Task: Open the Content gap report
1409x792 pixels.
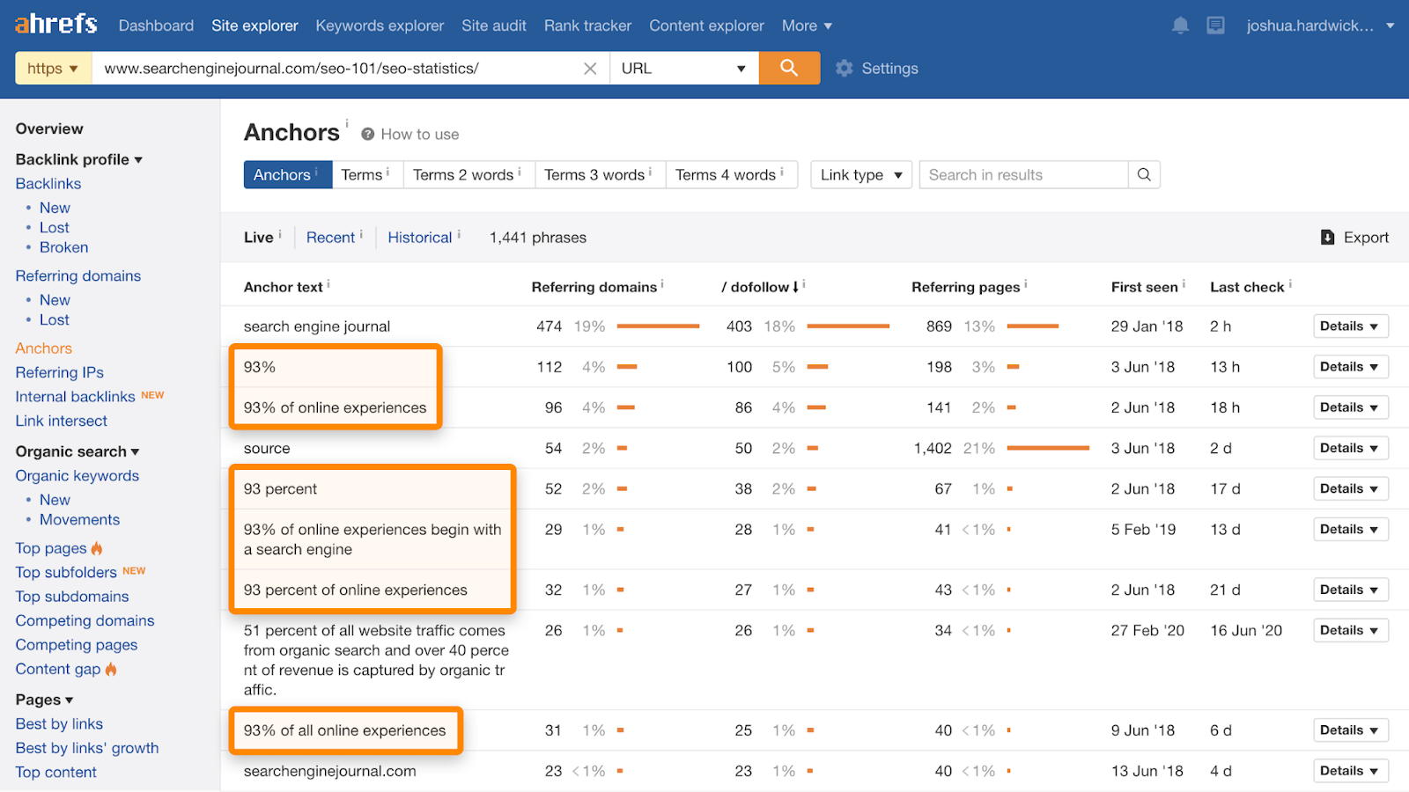Action: (57, 669)
